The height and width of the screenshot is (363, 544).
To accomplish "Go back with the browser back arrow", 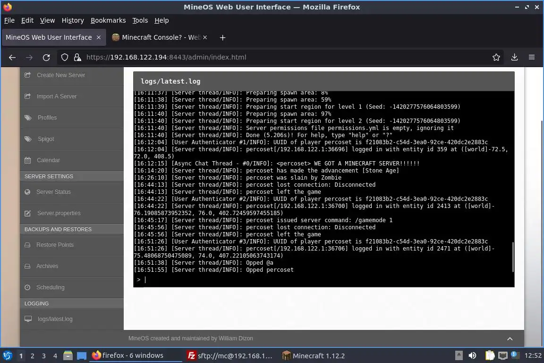I will point(12,57).
